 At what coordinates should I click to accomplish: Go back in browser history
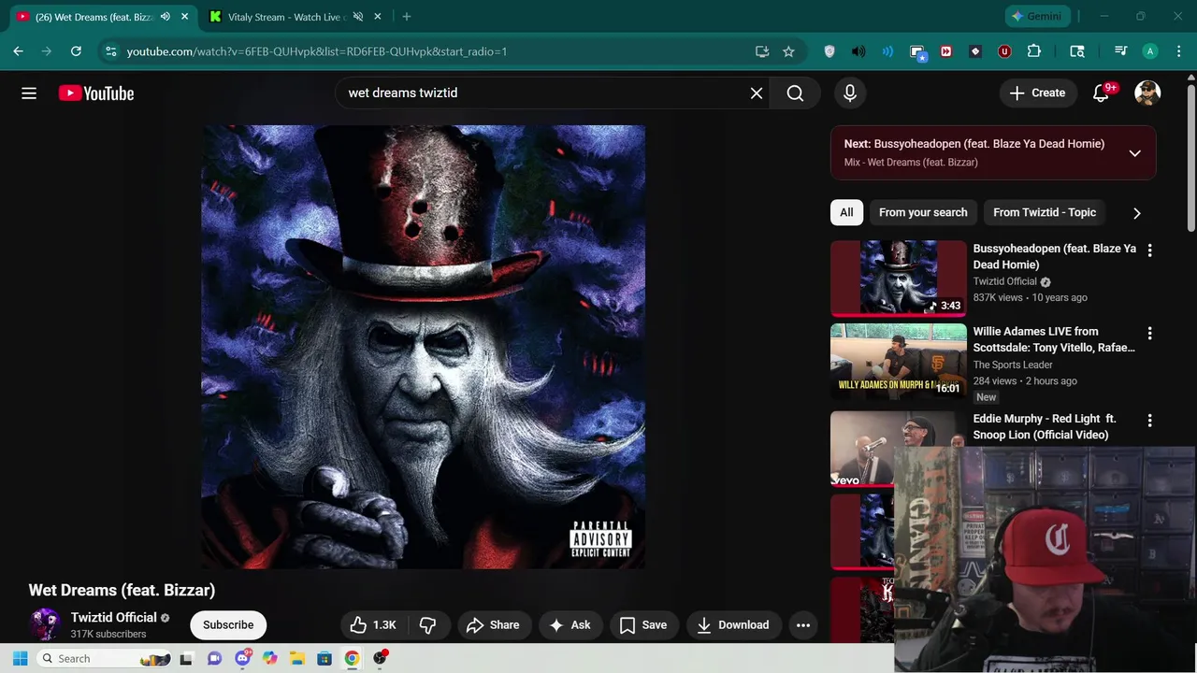click(18, 51)
